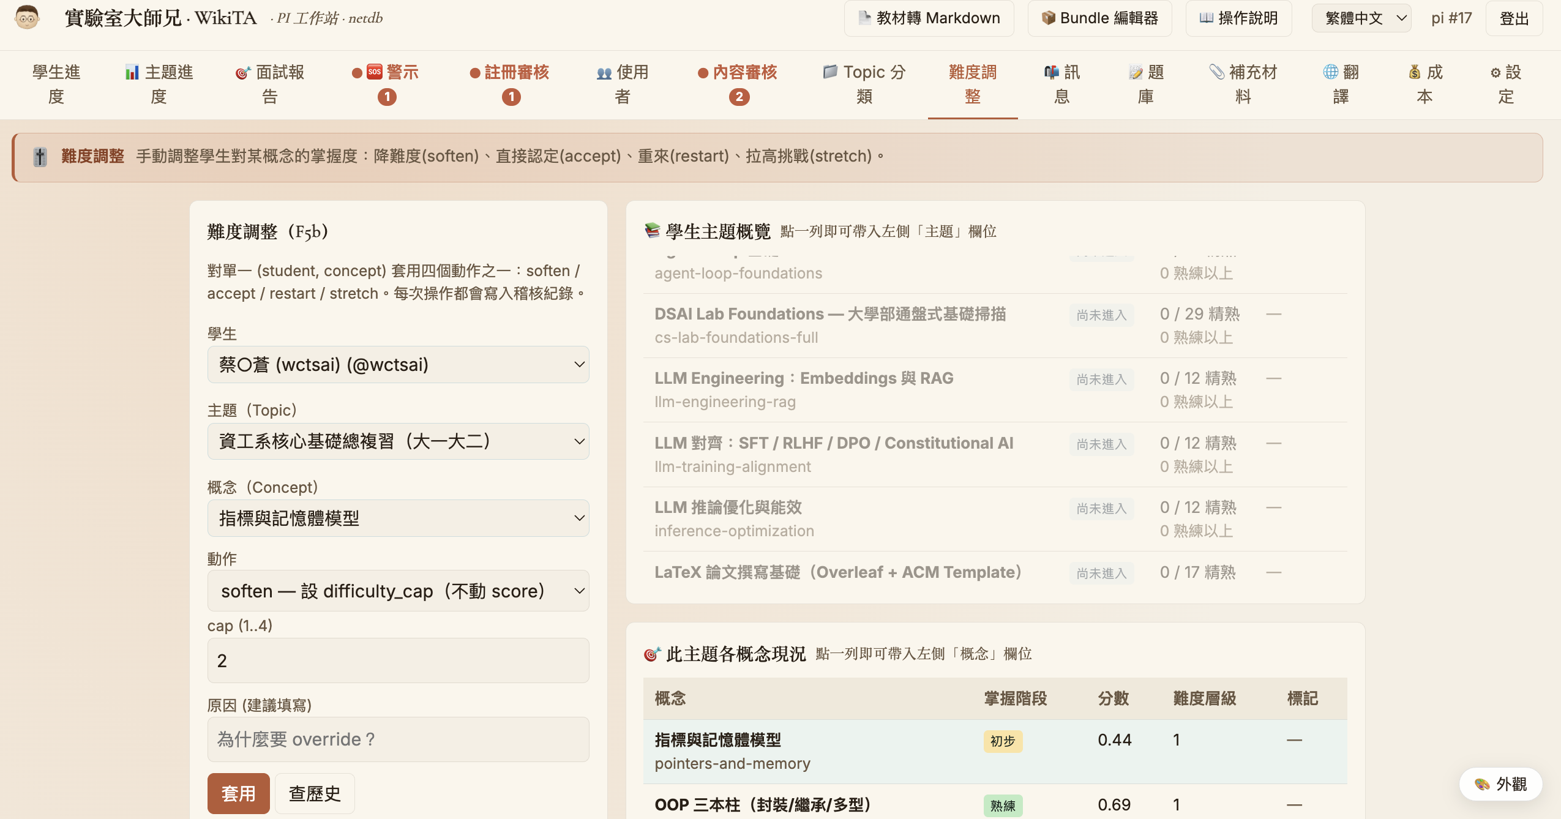Image resolution: width=1561 pixels, height=819 pixels.
Task: Click the 0 / 29 精熟 progress text
Action: (1199, 314)
